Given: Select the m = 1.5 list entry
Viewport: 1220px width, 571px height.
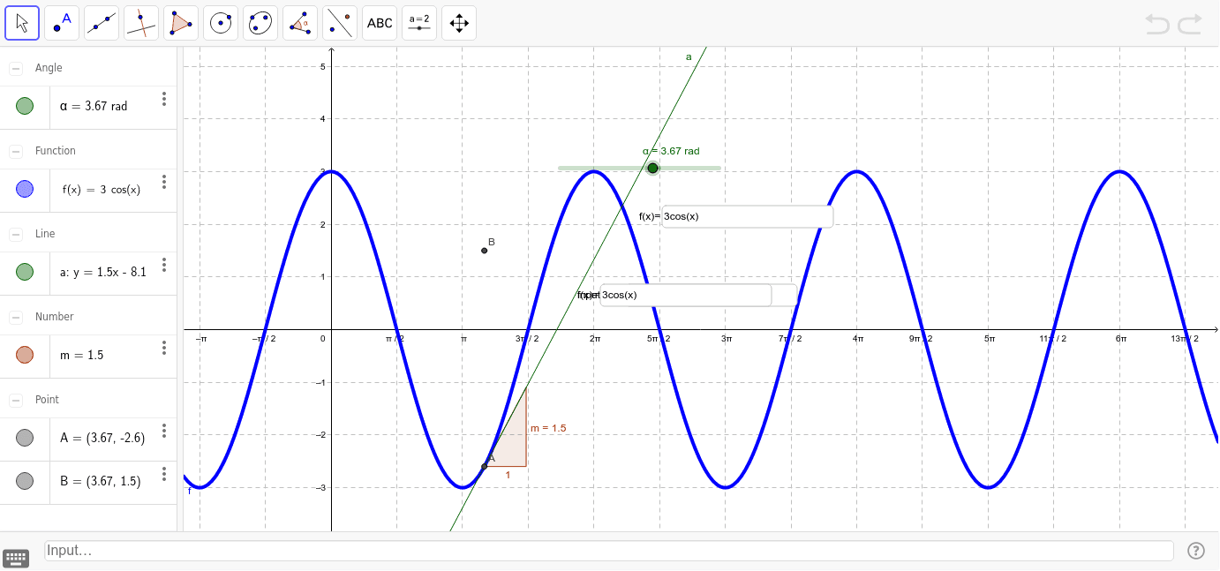Looking at the screenshot, I should tap(82, 355).
